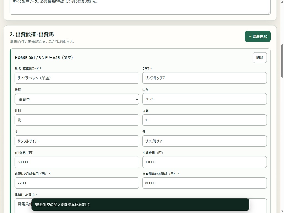Edit the 性別 field showing 牝
Image resolution: width=284 pixels, height=213 pixels.
[x=77, y=120]
